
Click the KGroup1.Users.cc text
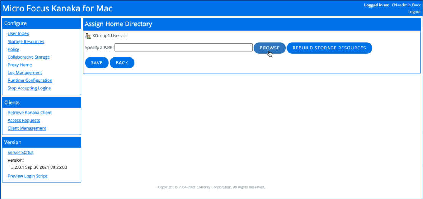pos(110,36)
